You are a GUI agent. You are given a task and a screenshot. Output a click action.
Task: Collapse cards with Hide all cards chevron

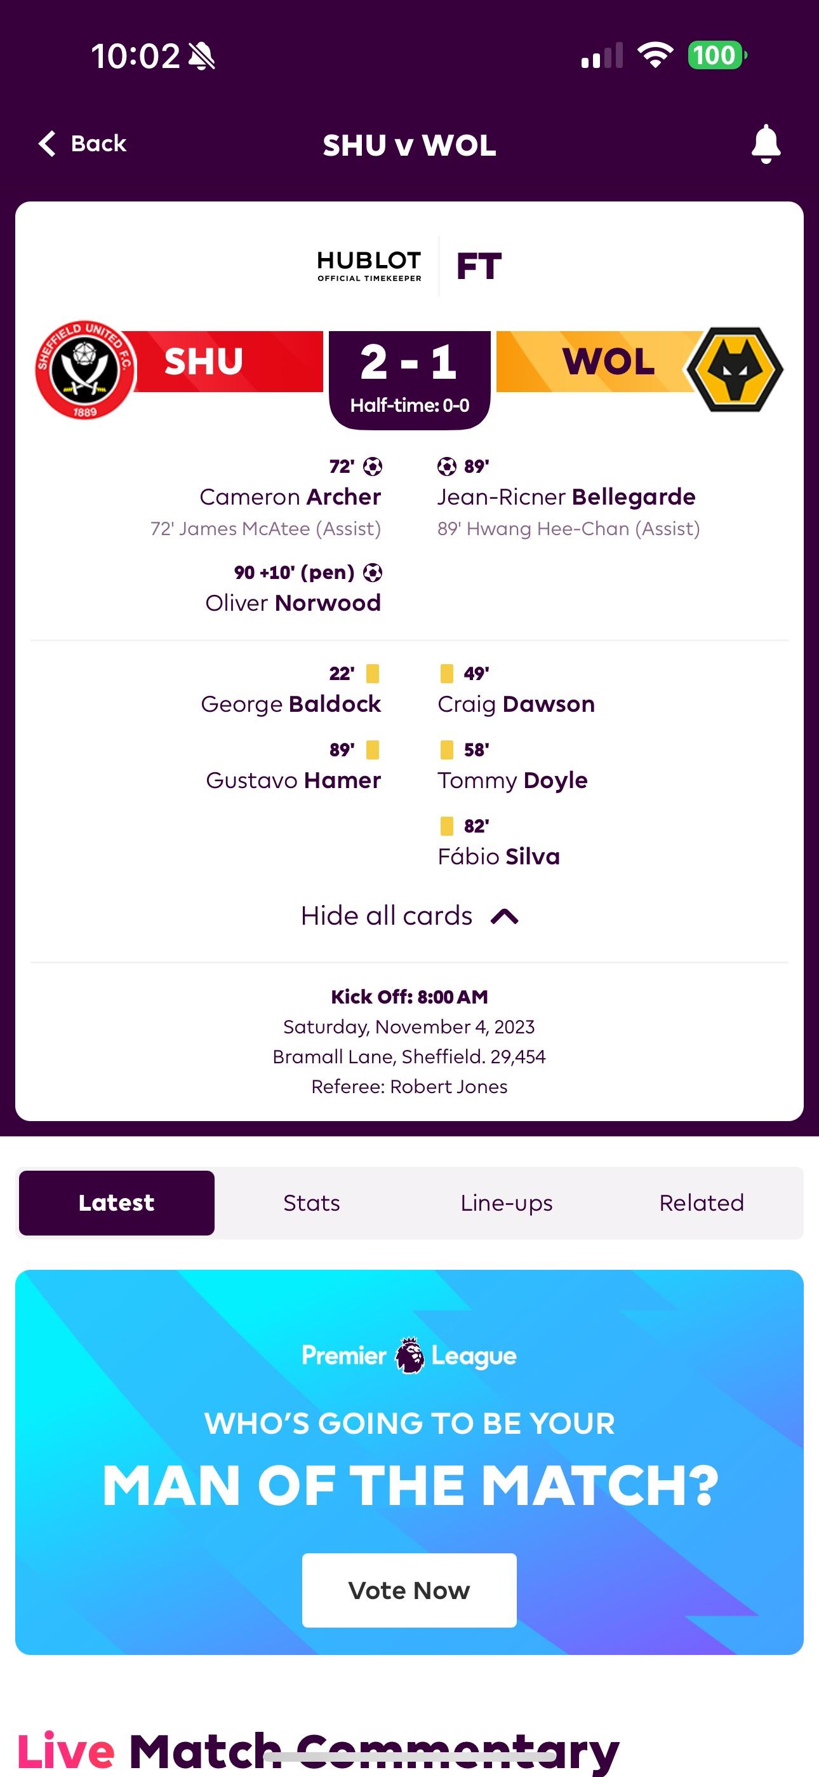(x=505, y=917)
